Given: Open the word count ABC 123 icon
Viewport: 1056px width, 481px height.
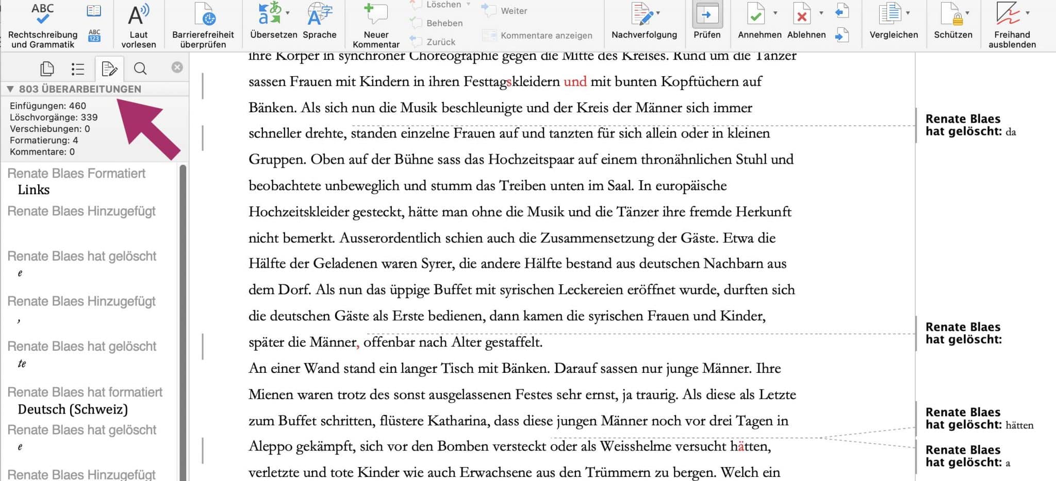Looking at the screenshot, I should click(x=94, y=36).
